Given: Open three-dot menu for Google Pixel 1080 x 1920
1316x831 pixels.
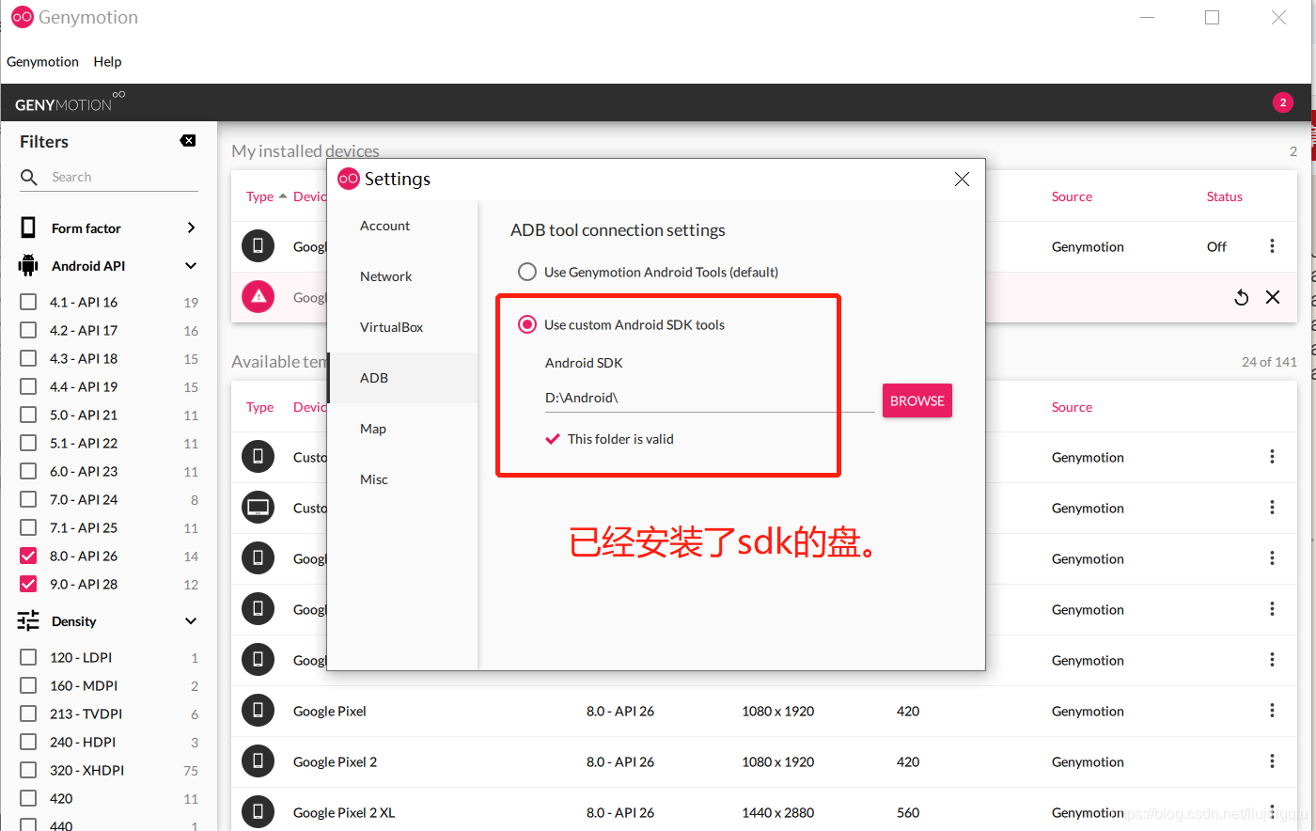Looking at the screenshot, I should [1272, 710].
